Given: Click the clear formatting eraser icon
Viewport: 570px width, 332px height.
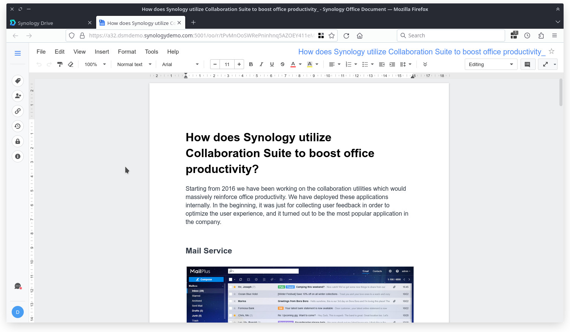Looking at the screenshot, I should pyautogui.click(x=71, y=64).
